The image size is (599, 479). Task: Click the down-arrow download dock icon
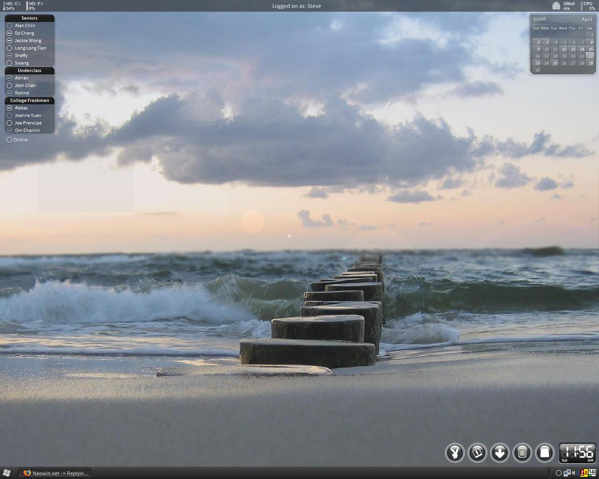499,453
